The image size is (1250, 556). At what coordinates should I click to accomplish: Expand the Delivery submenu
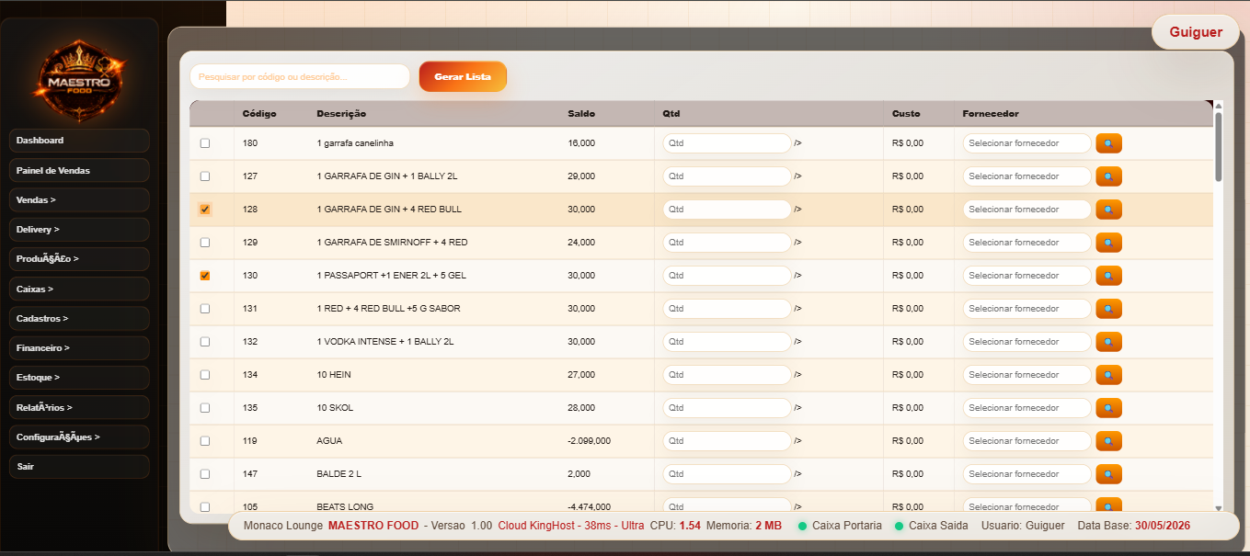[79, 230]
